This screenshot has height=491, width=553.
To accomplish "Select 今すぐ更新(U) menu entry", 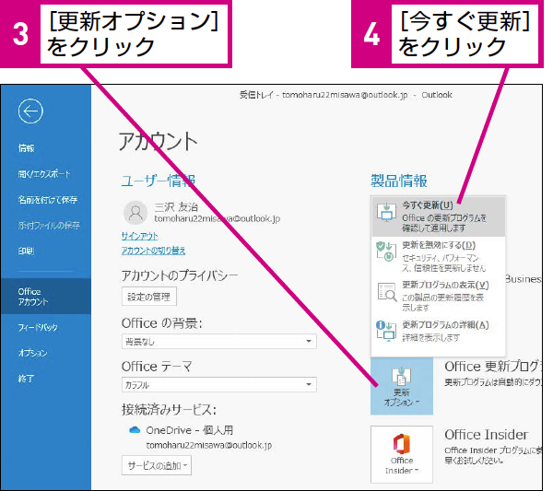I will [x=439, y=216].
